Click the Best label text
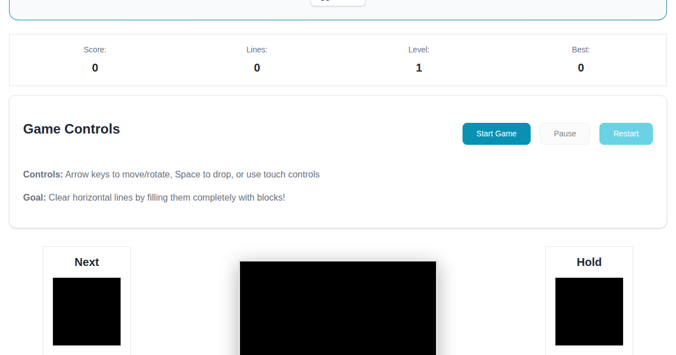The image size is (676, 355). click(x=581, y=50)
